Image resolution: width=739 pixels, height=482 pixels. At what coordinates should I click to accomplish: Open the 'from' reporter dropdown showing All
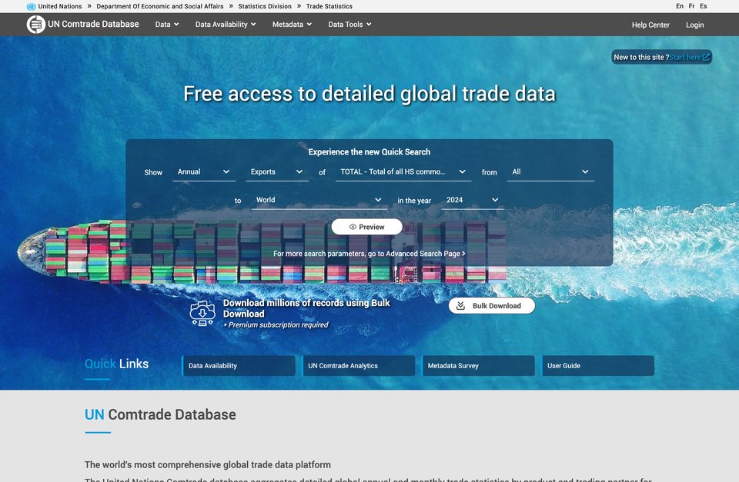click(x=550, y=172)
